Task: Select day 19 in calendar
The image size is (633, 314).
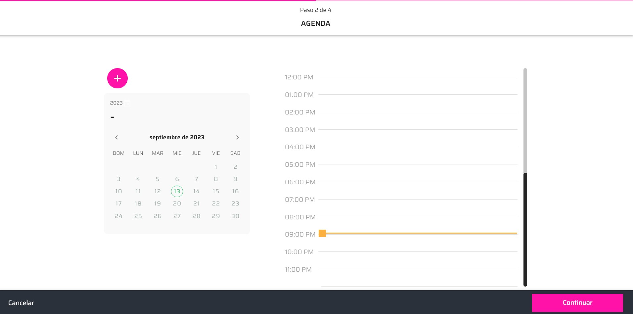Action: click(x=158, y=203)
